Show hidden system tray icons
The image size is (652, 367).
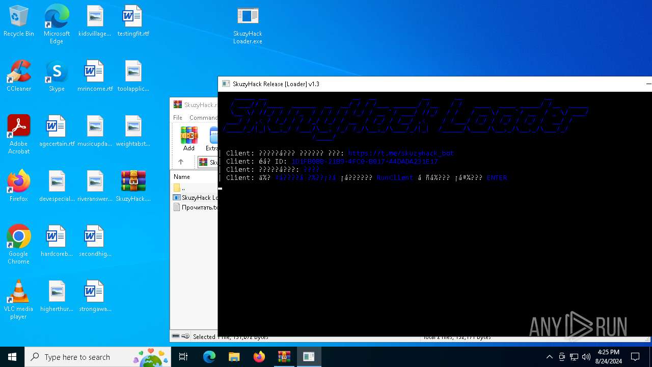[x=549, y=357]
